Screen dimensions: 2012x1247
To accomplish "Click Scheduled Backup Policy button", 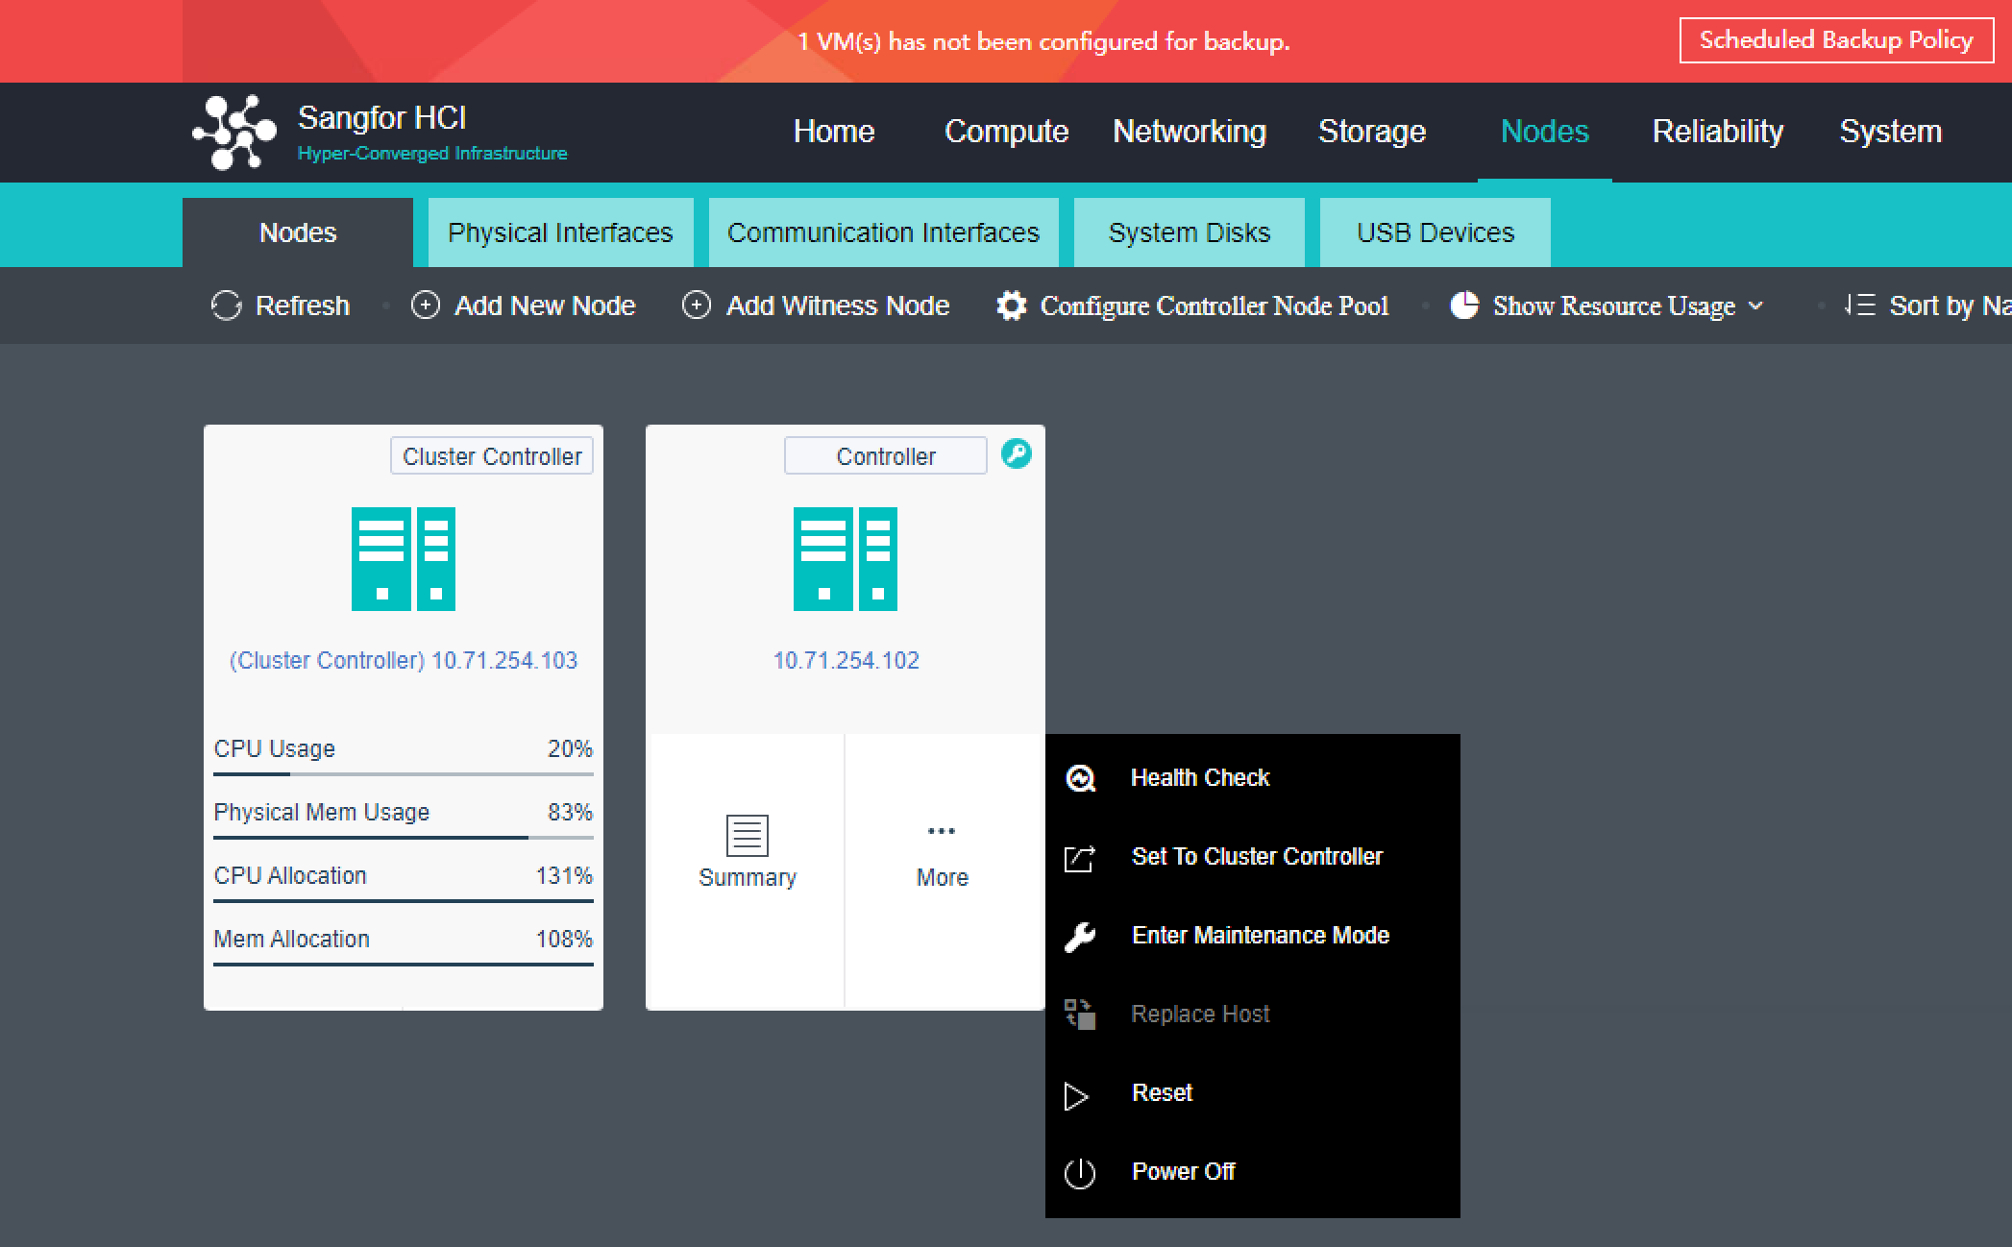I will 1836,40.
